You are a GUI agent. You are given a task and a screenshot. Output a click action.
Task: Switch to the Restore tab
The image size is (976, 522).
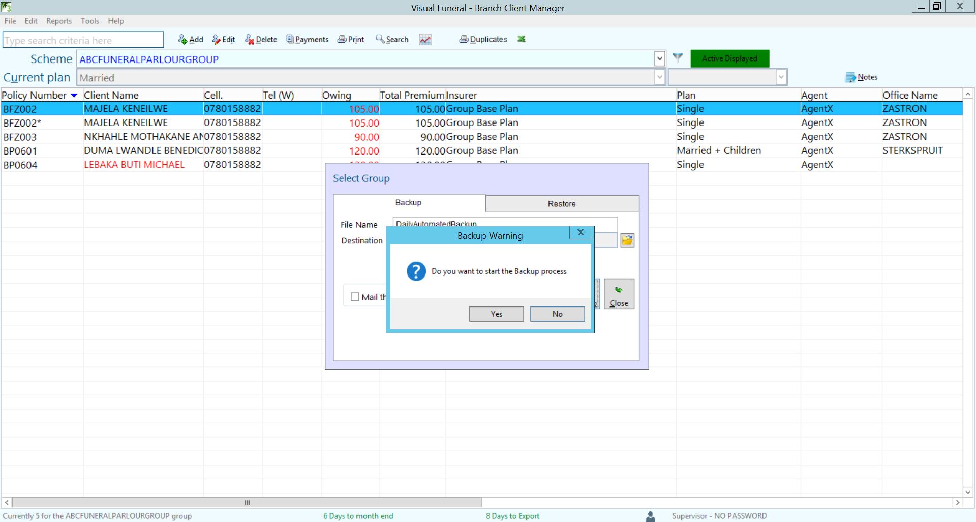pyautogui.click(x=562, y=203)
